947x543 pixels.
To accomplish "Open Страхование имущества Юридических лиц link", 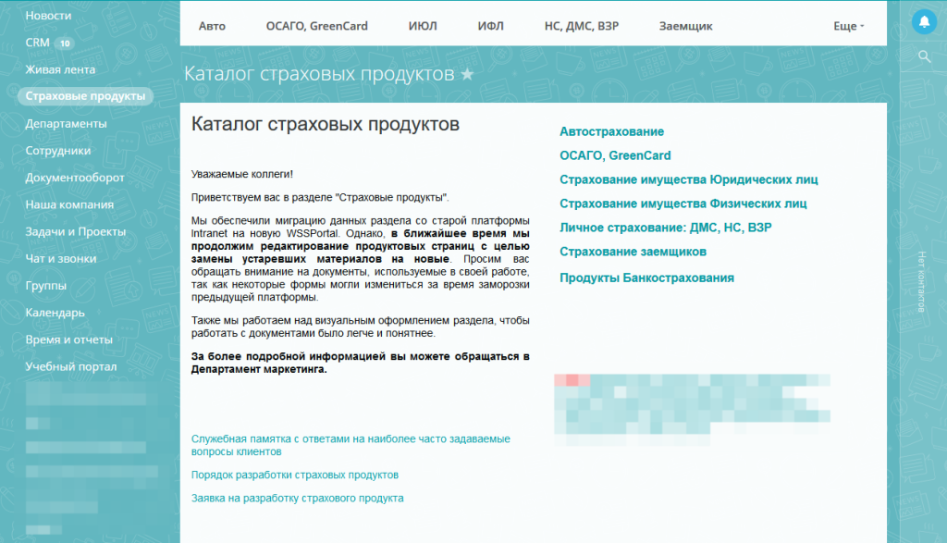I will point(688,179).
